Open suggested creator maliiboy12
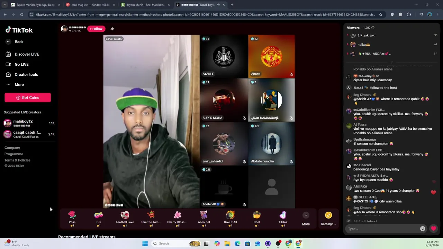This screenshot has height=249, width=443. click(x=29, y=123)
